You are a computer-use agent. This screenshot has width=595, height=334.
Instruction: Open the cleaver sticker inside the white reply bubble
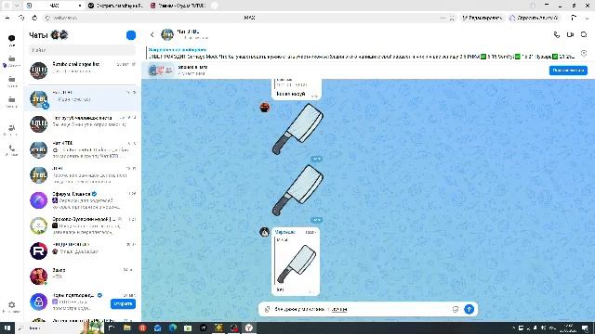[x=297, y=263]
